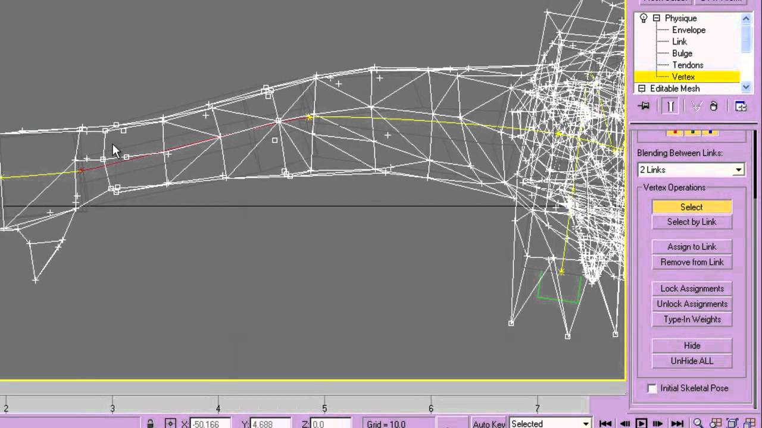Click the X coordinate input field
Image resolution: width=762 pixels, height=428 pixels.
pyautogui.click(x=210, y=424)
